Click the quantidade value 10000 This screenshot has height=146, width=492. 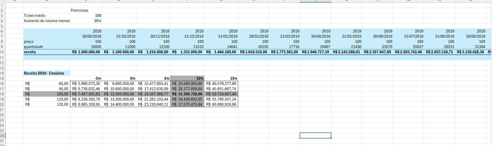[86, 47]
